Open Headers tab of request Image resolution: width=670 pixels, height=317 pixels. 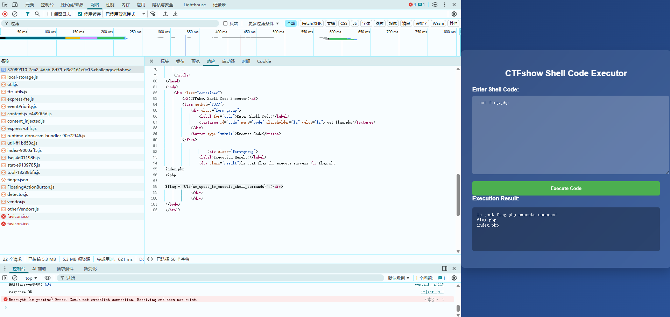tap(165, 61)
